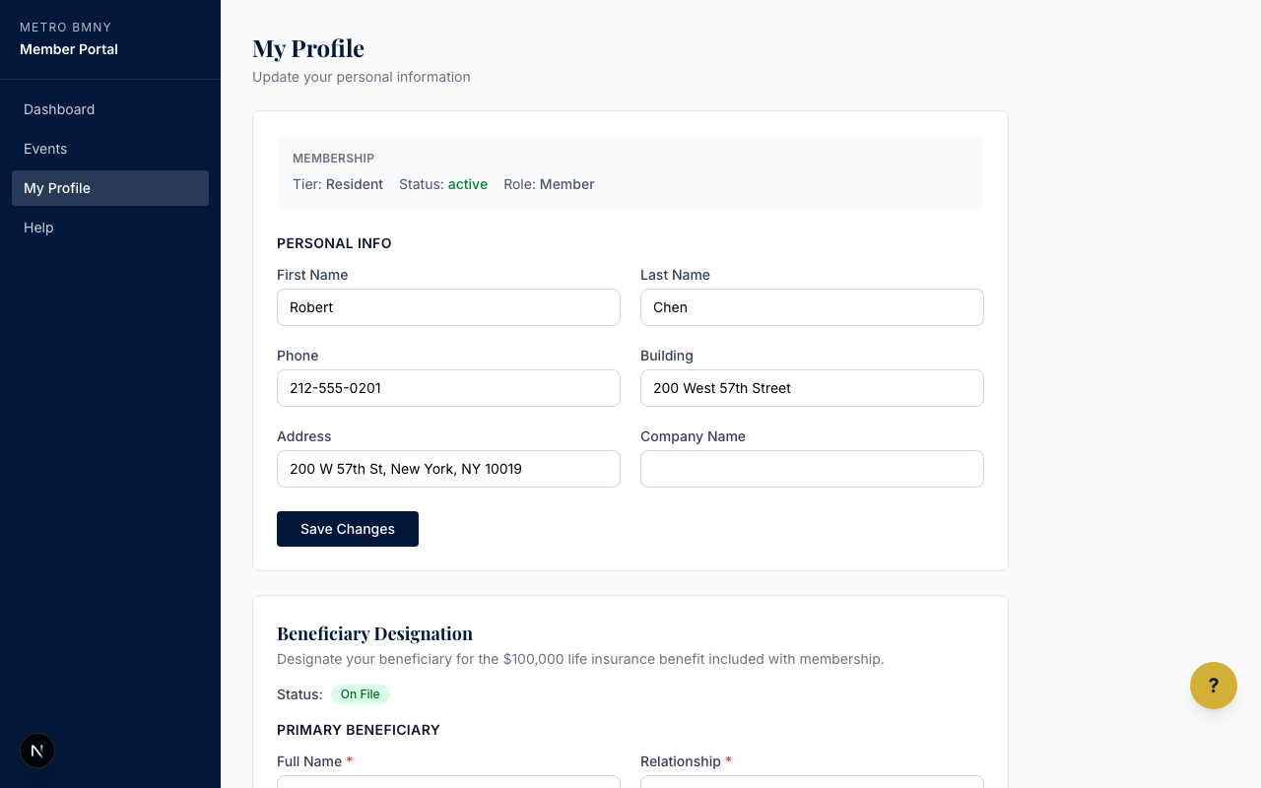The width and height of the screenshot is (1261, 788).
Task: Click the yellow question mark help button
Action: pyautogui.click(x=1213, y=686)
